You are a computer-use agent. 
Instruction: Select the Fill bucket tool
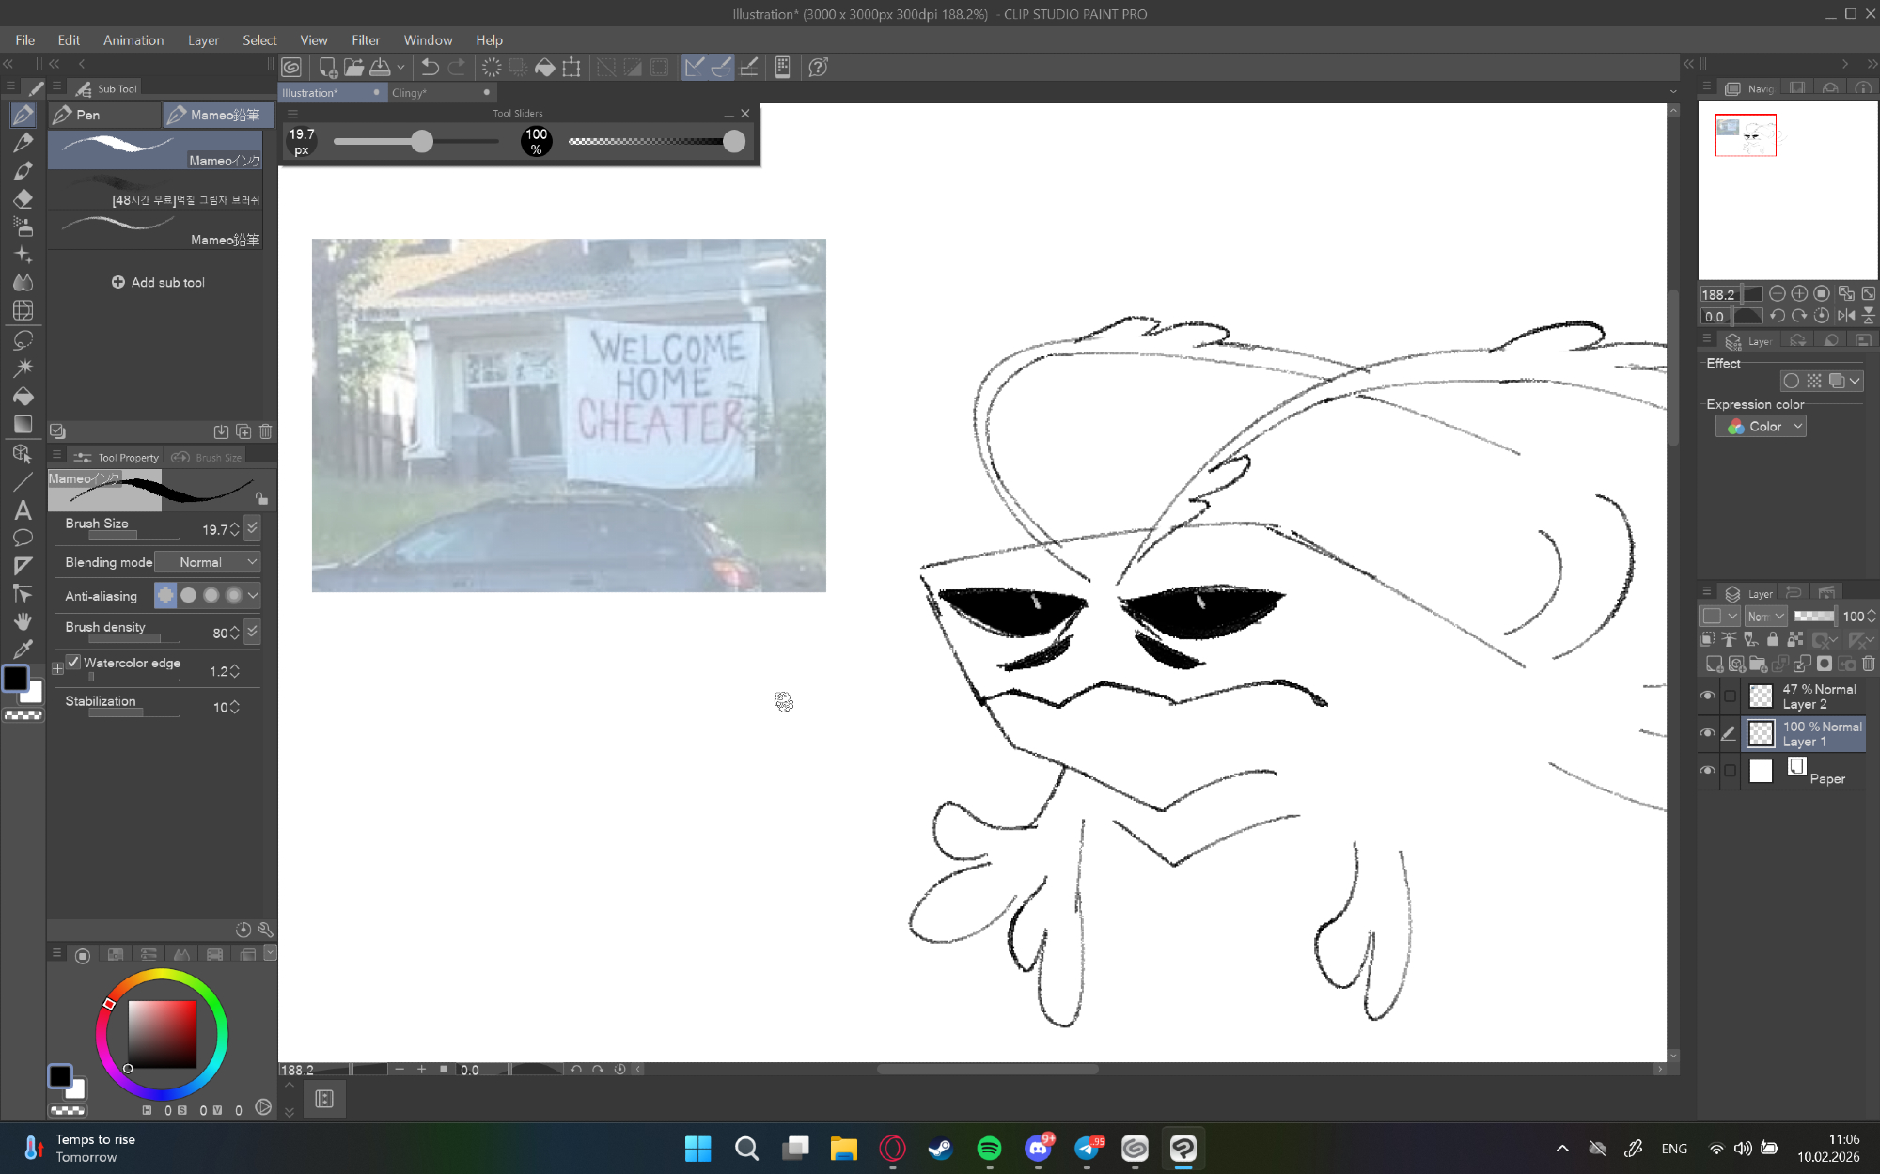(23, 396)
